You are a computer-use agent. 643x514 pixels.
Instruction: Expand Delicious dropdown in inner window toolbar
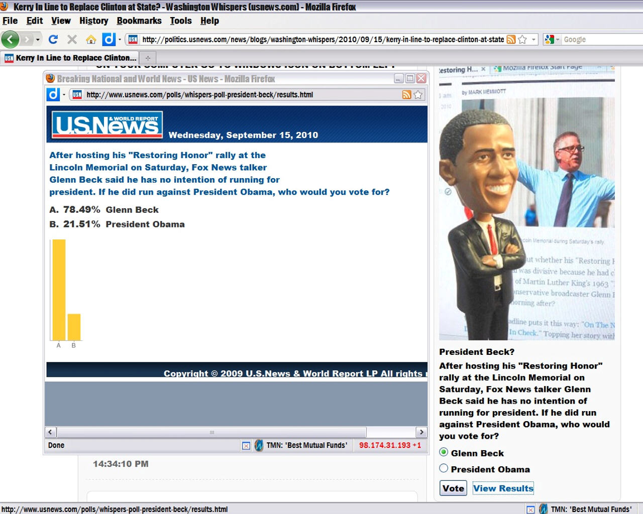[x=64, y=95]
